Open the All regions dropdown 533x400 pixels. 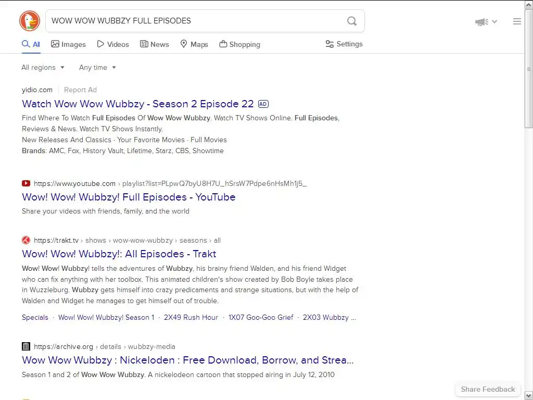(43, 67)
